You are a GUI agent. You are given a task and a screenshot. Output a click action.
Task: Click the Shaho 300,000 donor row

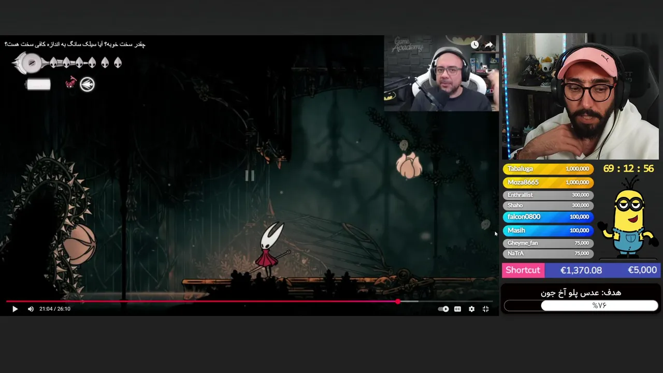tap(548, 205)
